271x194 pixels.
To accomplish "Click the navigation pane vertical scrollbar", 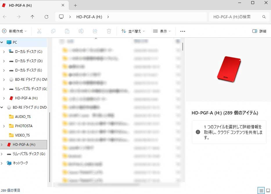I will pos(50,147).
